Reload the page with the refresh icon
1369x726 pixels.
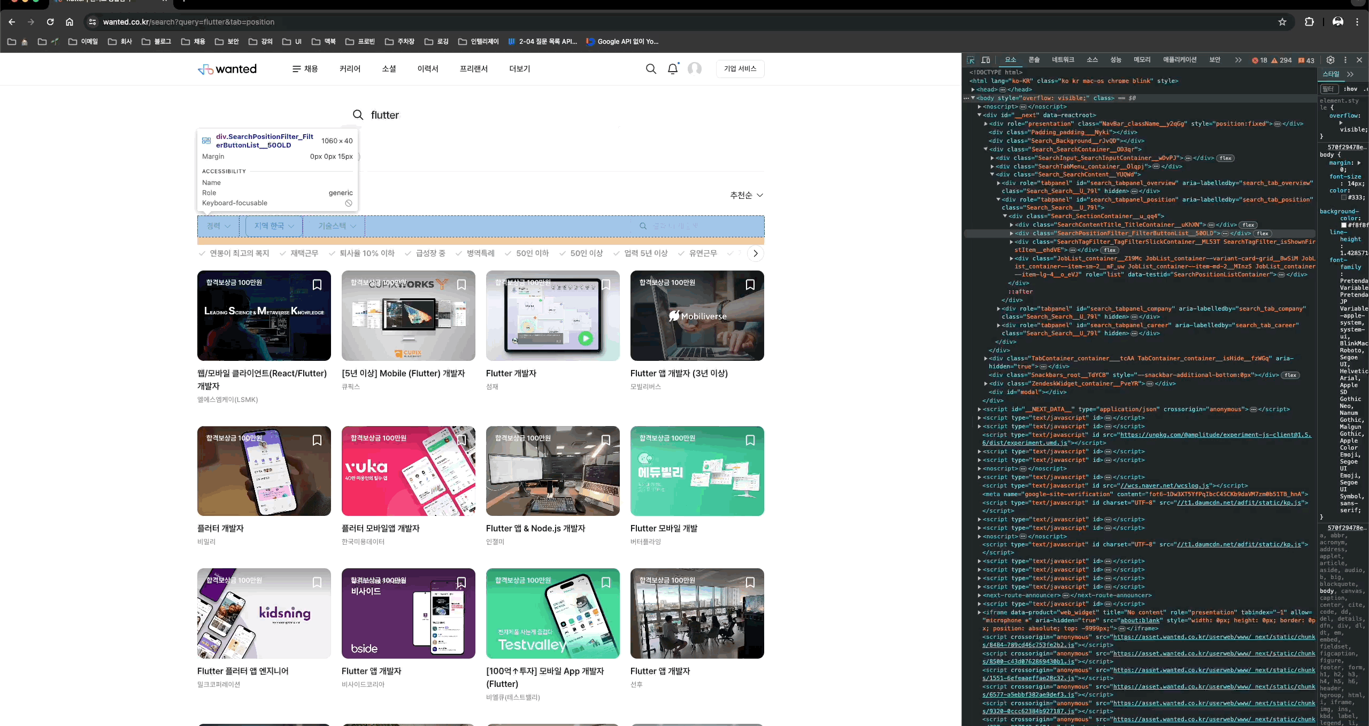(50, 22)
